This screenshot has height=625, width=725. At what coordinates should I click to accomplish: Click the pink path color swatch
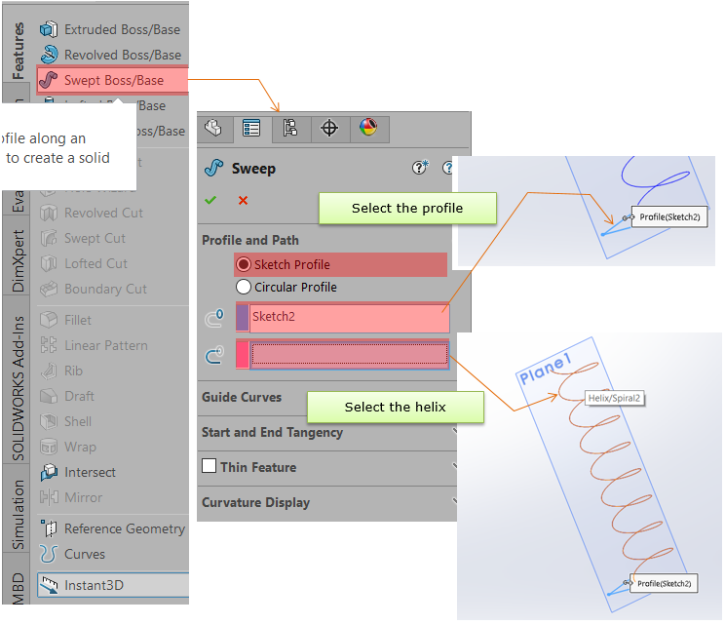point(243,355)
